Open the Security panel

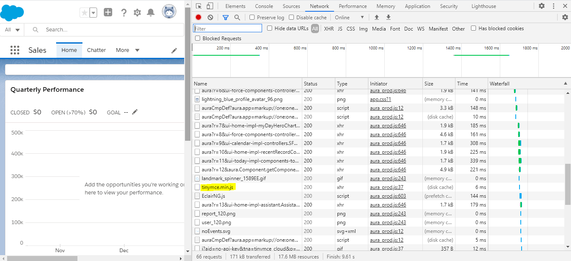(x=449, y=6)
